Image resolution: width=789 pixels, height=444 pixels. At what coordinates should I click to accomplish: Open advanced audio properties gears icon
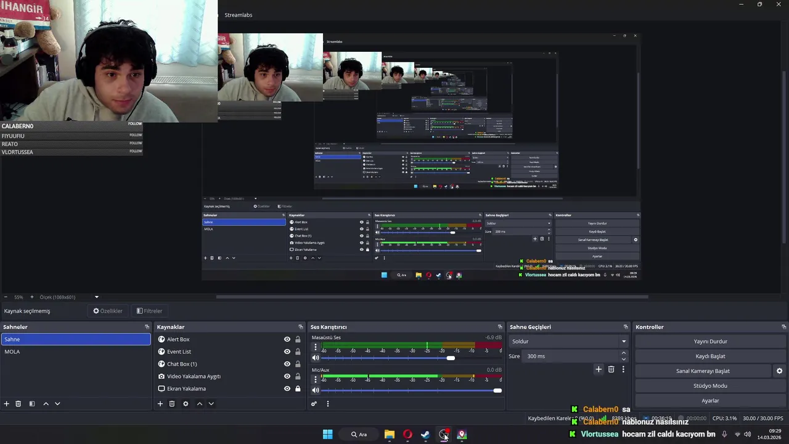pos(314,404)
